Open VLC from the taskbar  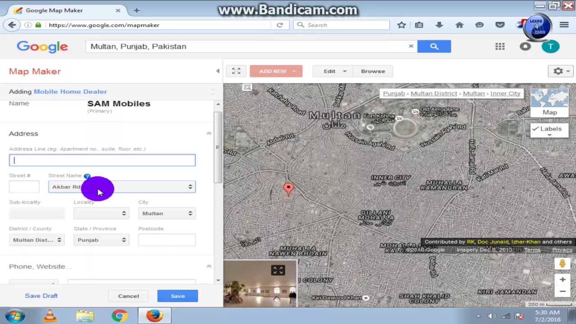[50, 316]
